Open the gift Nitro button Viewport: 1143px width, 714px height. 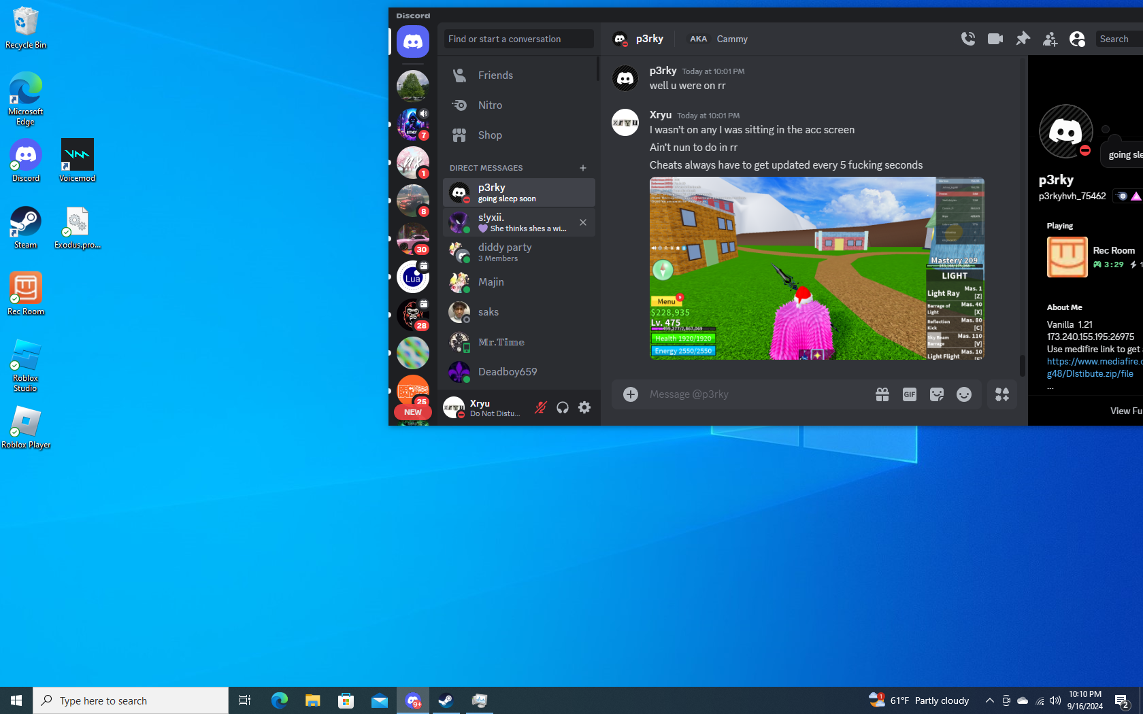pos(882,394)
